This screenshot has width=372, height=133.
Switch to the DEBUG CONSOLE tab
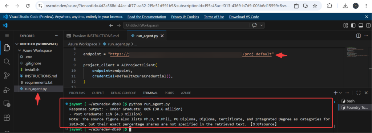(124, 93)
